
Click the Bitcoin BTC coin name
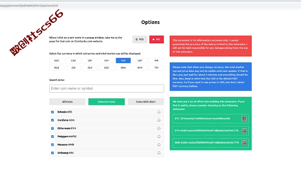click(65, 112)
